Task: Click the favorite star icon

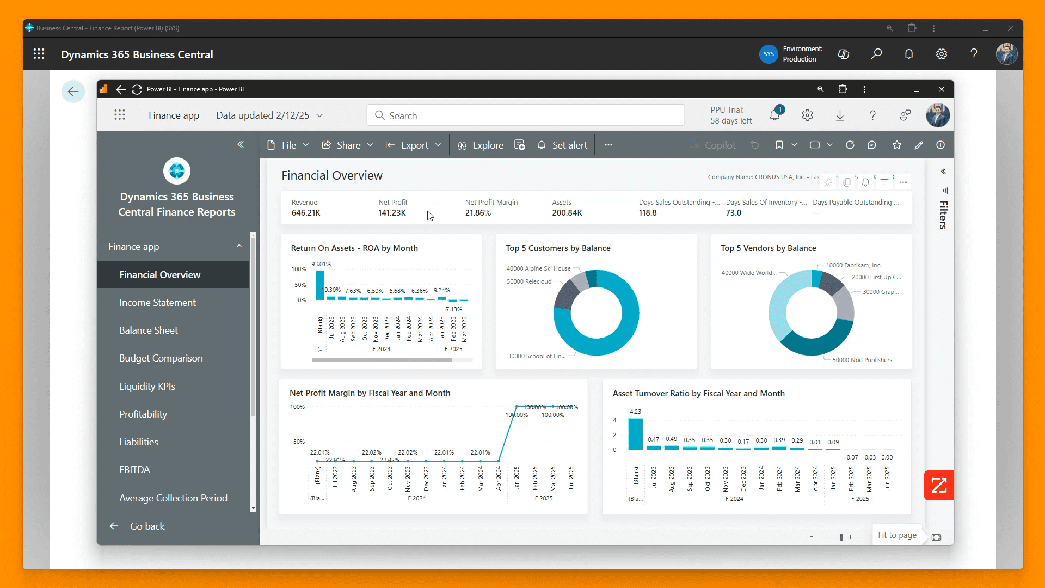Action: click(897, 145)
